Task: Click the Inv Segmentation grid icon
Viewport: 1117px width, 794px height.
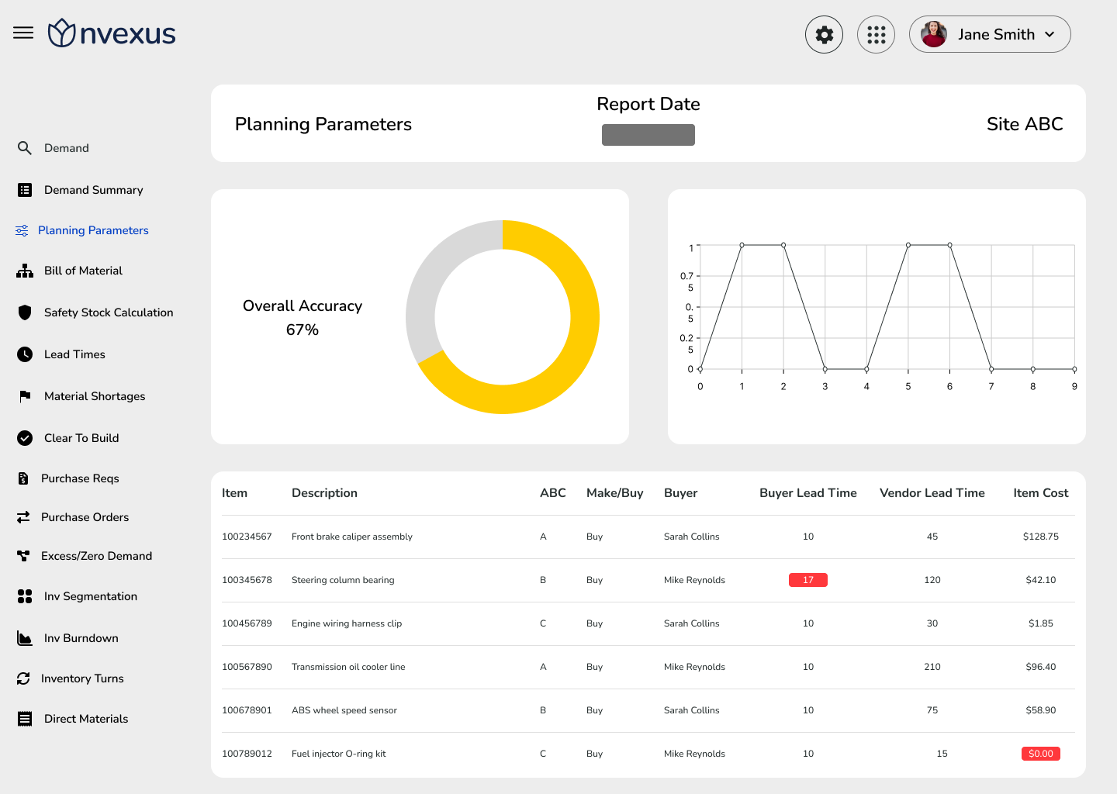Action: click(25, 596)
